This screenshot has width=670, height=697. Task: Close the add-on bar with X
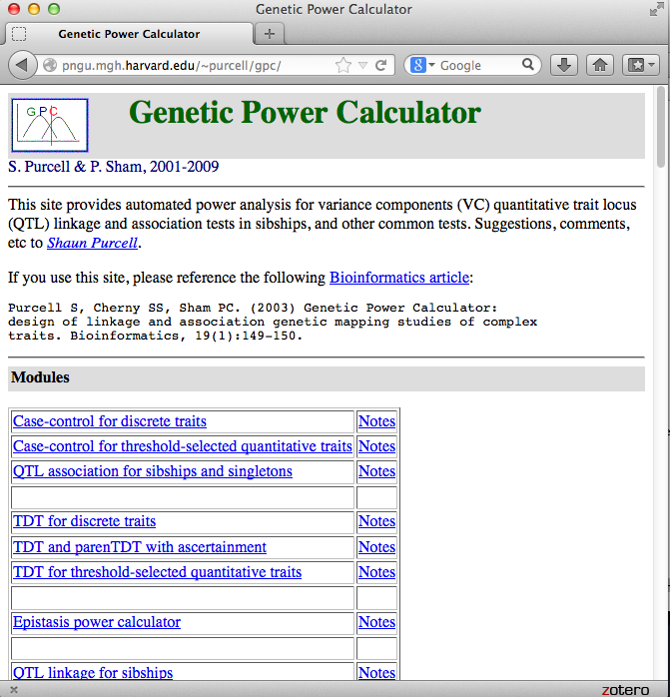pyautogui.click(x=14, y=689)
